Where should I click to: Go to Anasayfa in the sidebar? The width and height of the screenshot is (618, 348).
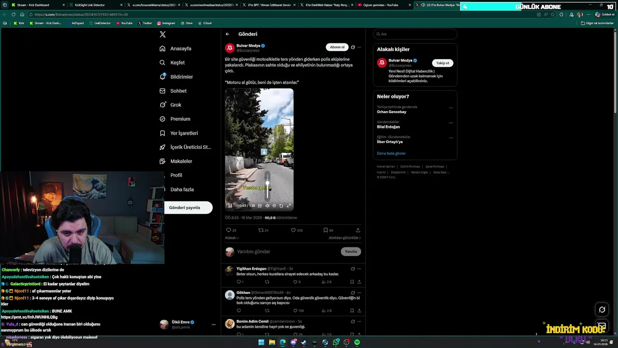[x=176, y=49]
